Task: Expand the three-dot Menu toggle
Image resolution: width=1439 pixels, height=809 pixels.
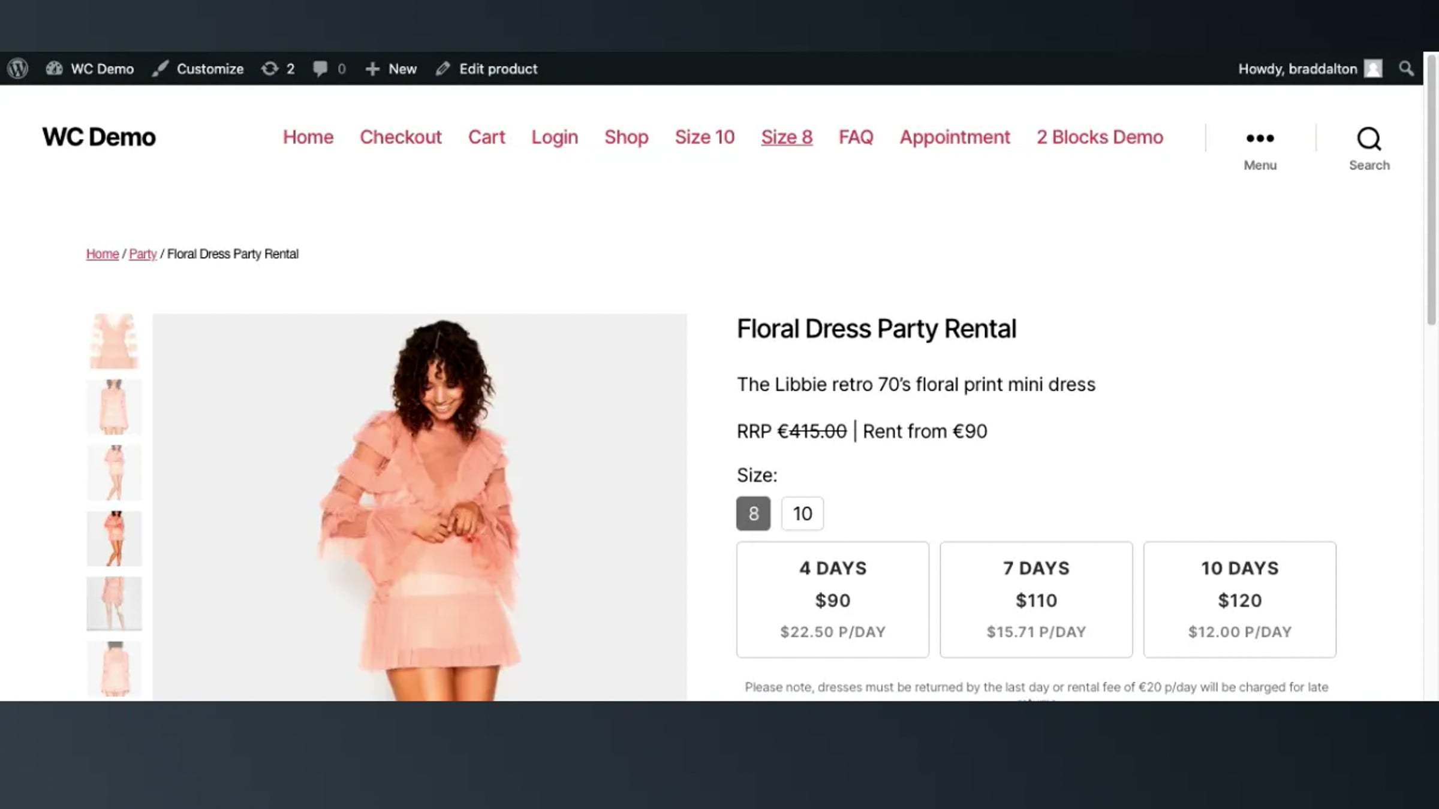Action: coord(1260,139)
